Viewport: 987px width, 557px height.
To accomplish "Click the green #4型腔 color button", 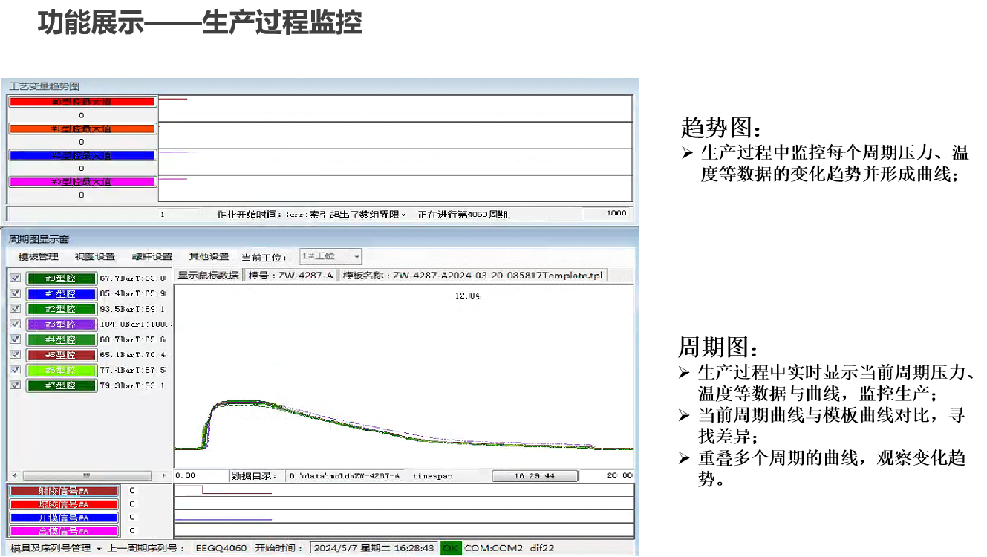I will point(62,339).
